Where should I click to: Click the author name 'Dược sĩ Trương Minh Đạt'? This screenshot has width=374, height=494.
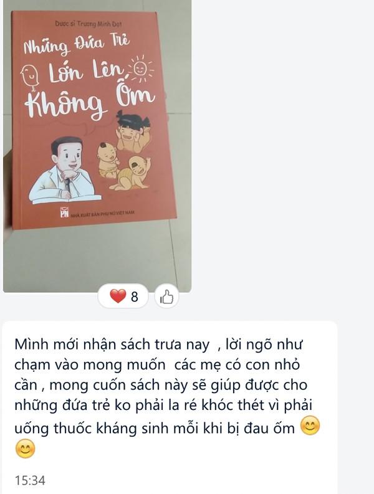click(x=88, y=24)
